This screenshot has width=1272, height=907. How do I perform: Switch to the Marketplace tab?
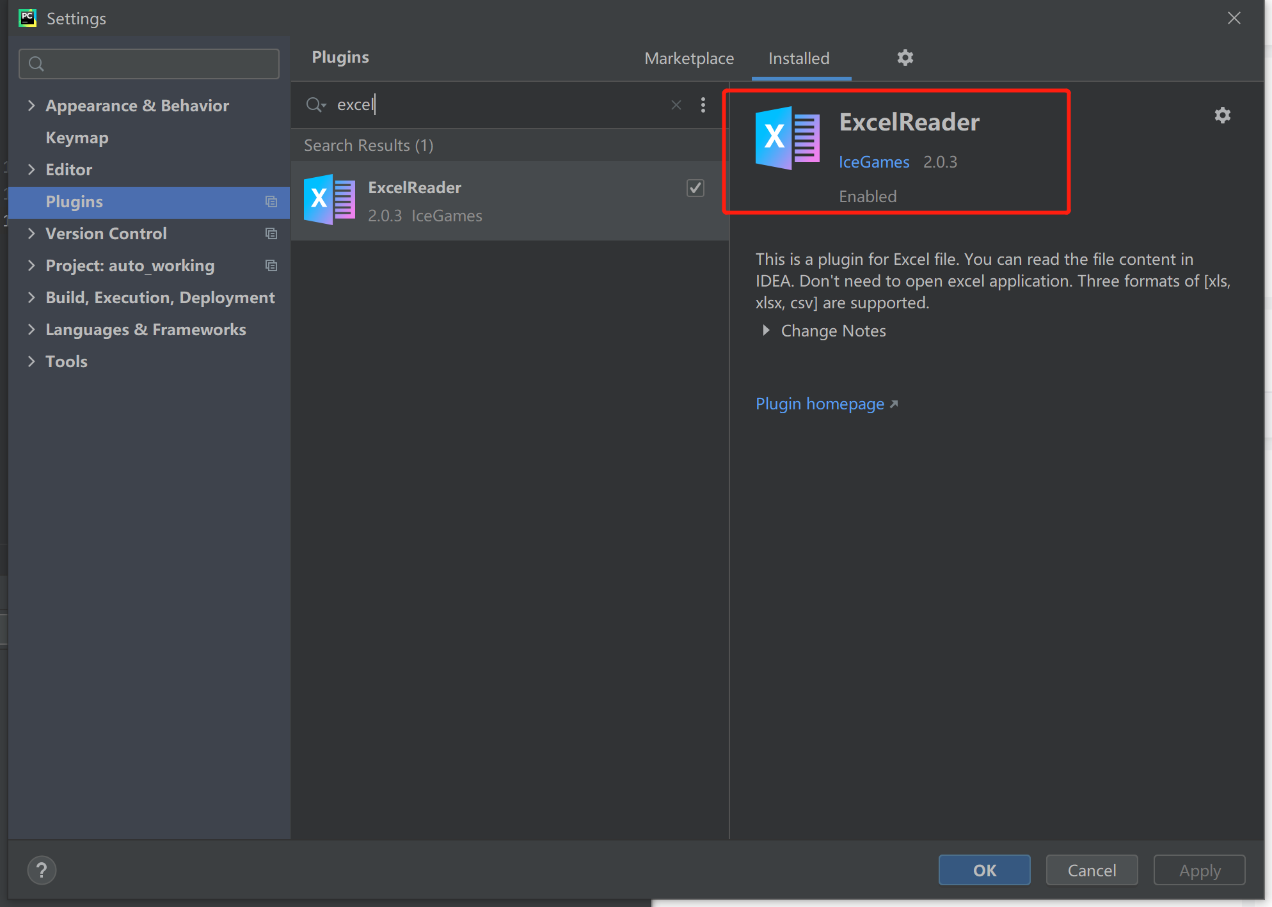click(x=689, y=58)
